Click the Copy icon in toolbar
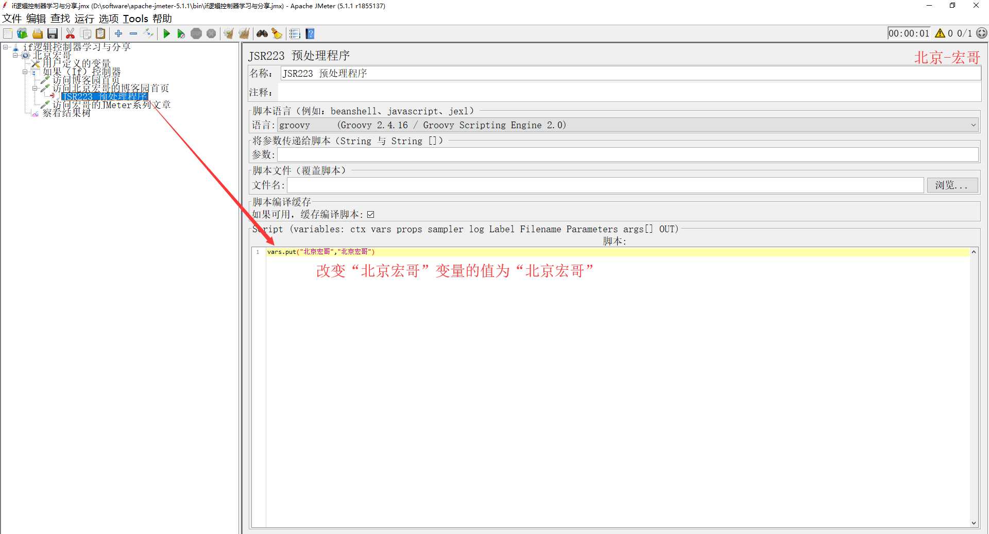Image resolution: width=989 pixels, height=534 pixels. coord(86,33)
